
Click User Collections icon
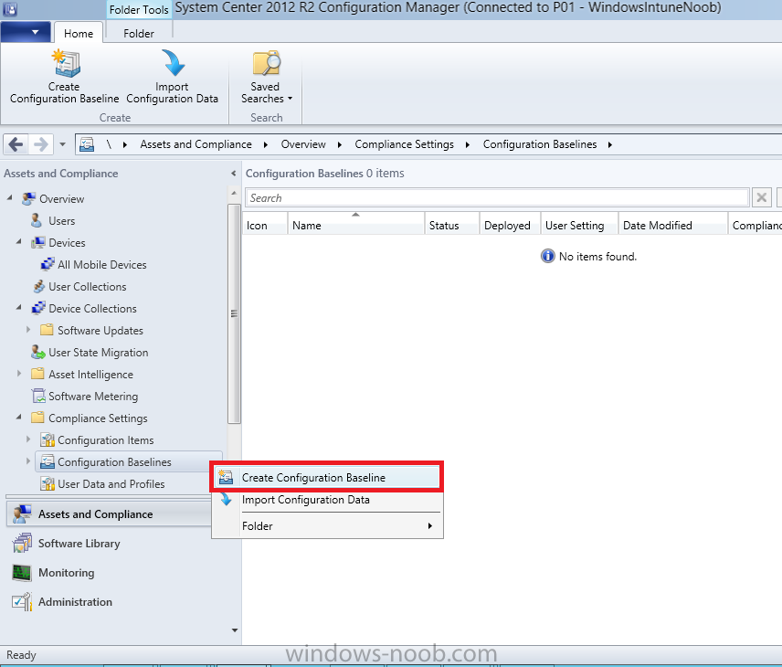[38, 287]
